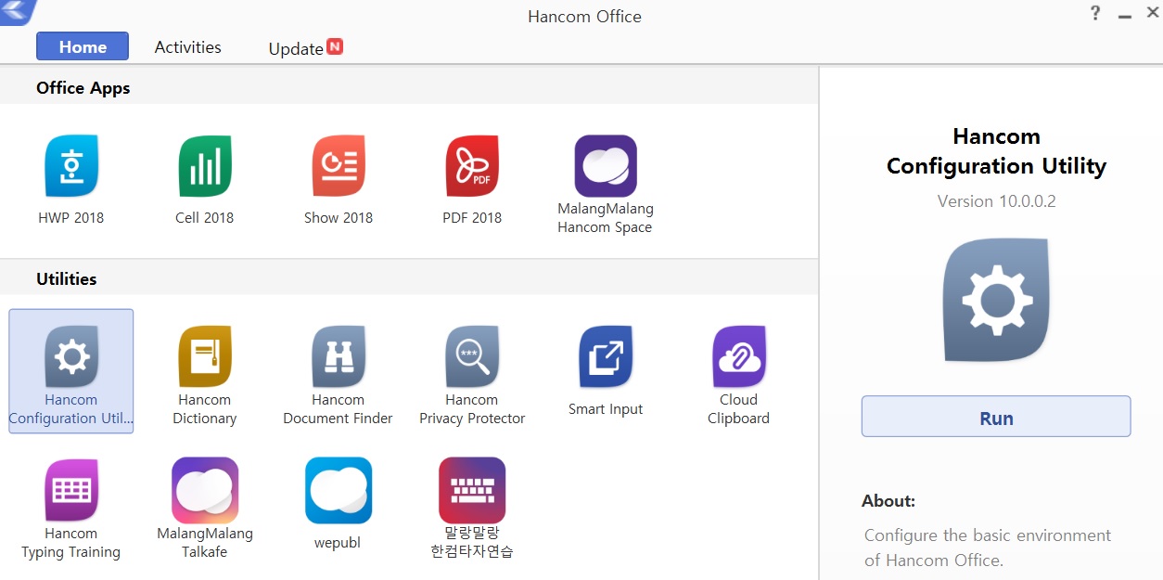This screenshot has width=1163, height=580.
Task: Select the Hancom Privacy Protector icon
Action: pos(472,357)
